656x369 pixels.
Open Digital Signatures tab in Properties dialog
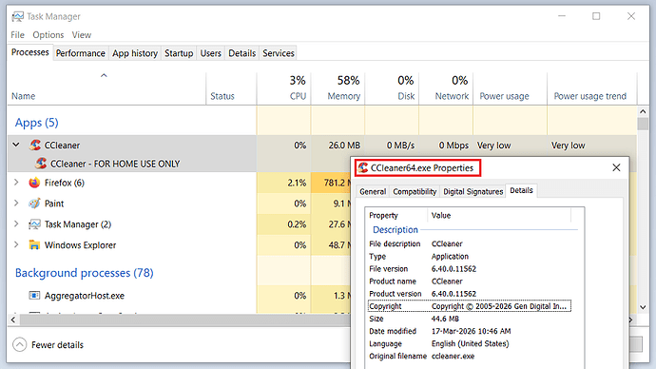pos(473,191)
